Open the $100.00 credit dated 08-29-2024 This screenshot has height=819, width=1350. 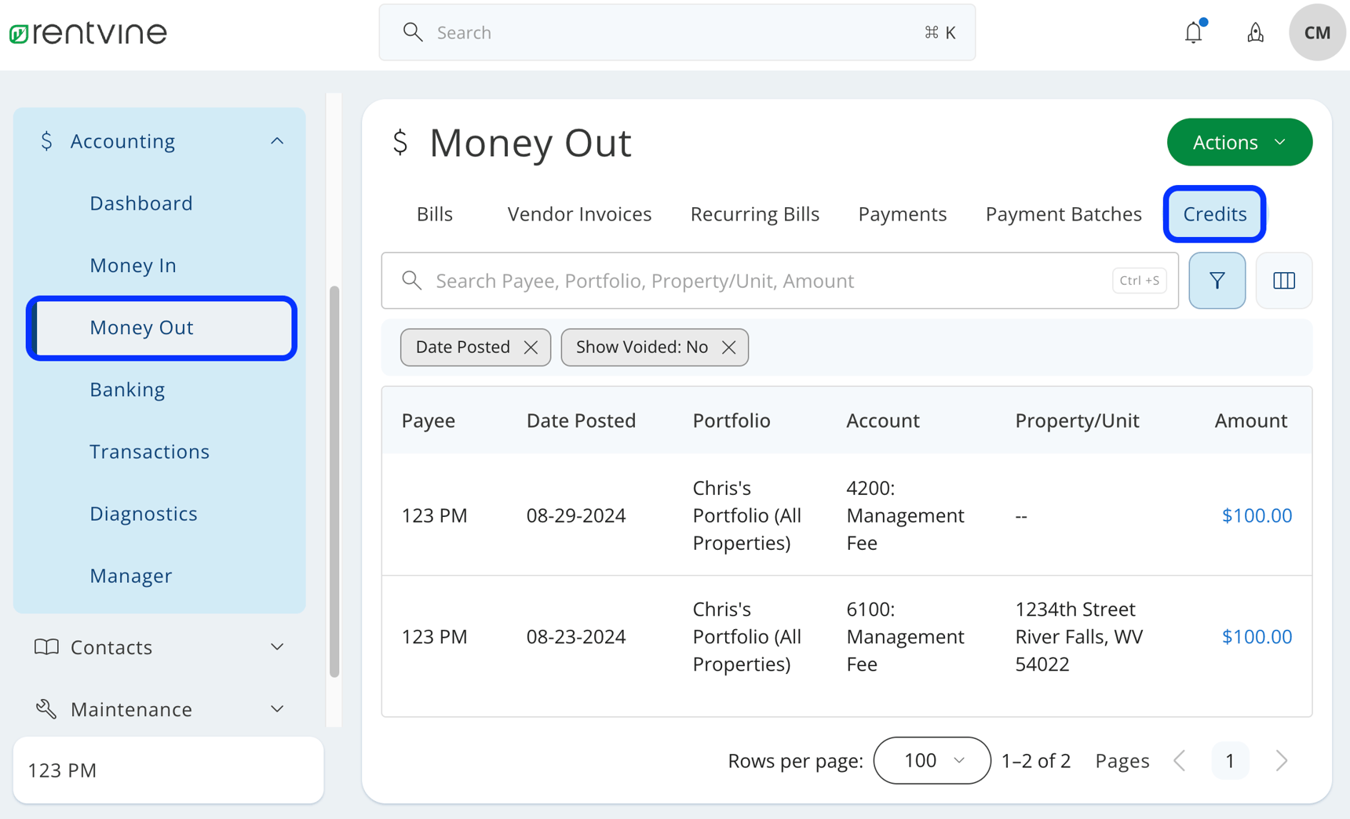1256,515
